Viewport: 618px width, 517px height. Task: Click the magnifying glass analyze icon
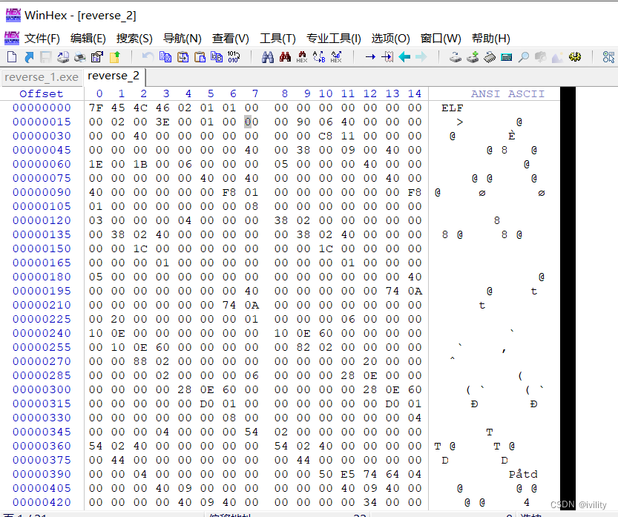[x=524, y=57]
